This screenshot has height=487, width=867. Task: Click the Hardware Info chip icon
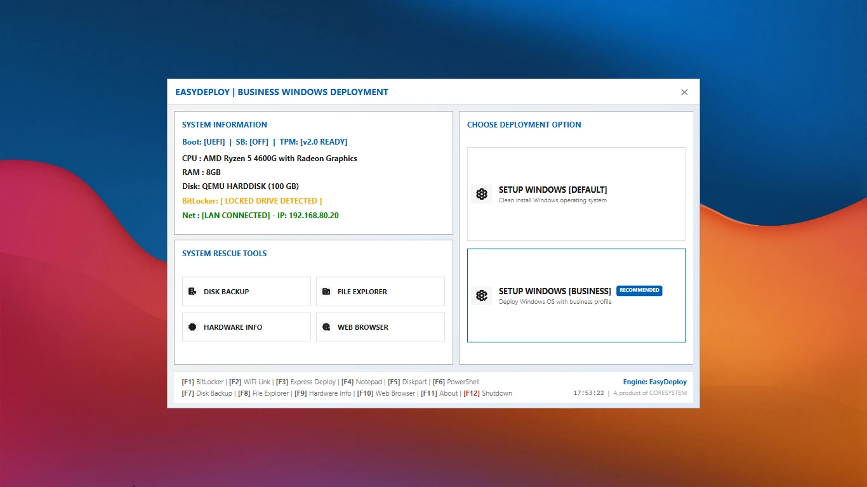click(x=192, y=327)
